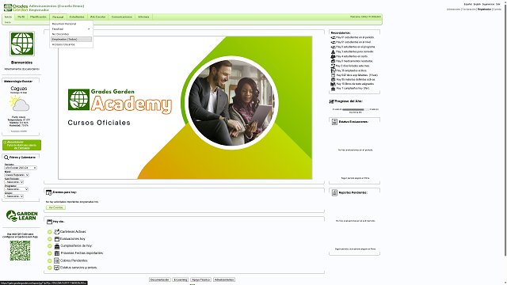
Task: Click the medicamentos recetados icon
Action: click(x=333, y=61)
